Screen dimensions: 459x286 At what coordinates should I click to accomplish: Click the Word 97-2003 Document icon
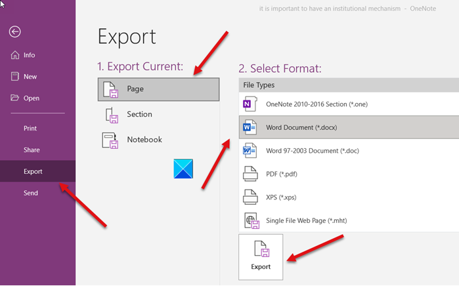click(x=250, y=150)
